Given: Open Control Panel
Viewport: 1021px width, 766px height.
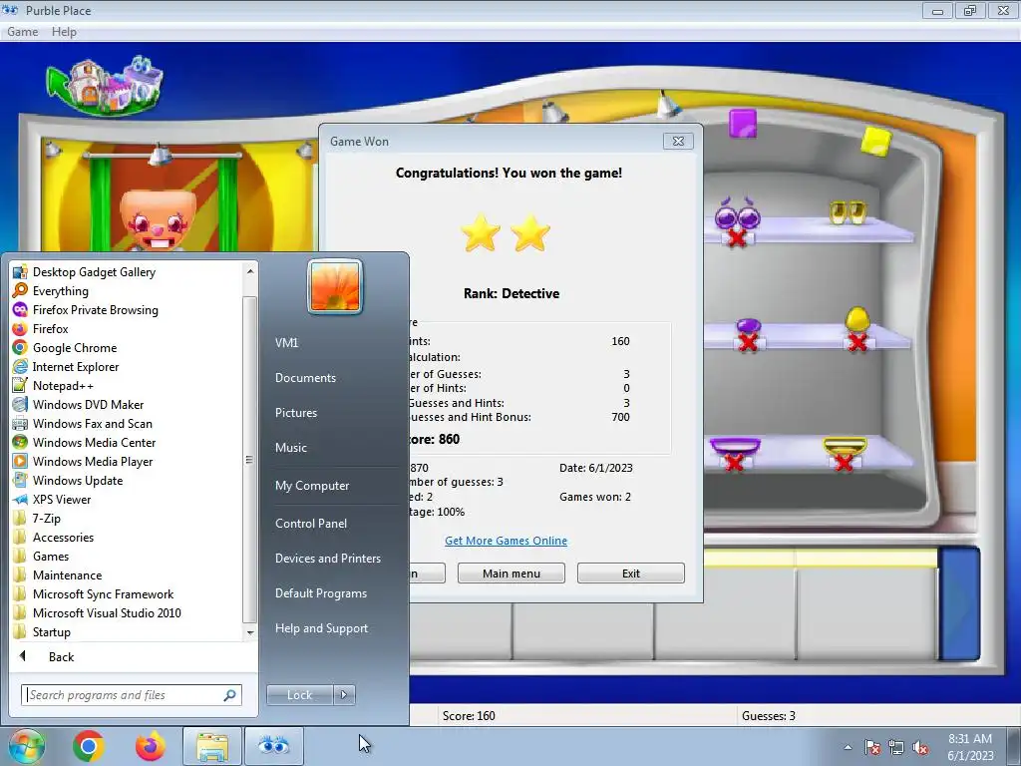Looking at the screenshot, I should pyautogui.click(x=311, y=524).
